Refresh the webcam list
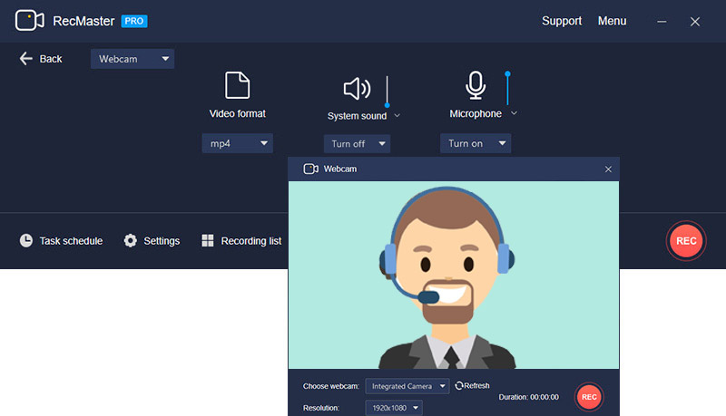The image size is (726, 416). click(x=472, y=385)
